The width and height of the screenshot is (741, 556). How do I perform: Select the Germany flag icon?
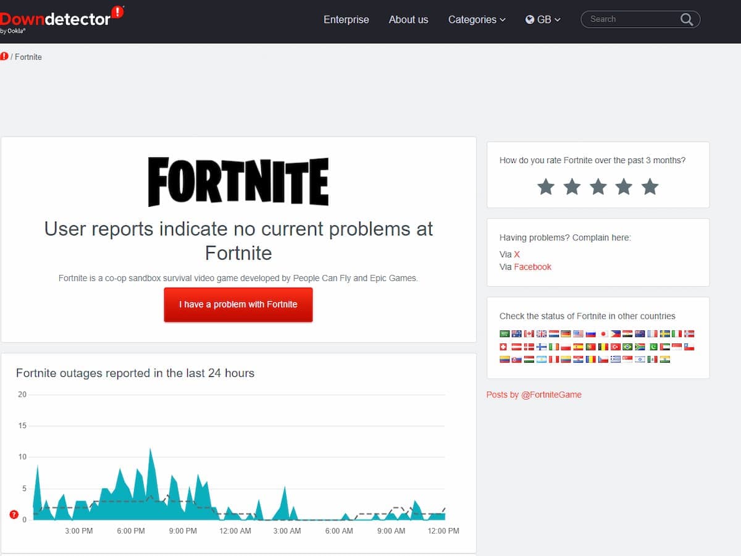tap(566, 334)
